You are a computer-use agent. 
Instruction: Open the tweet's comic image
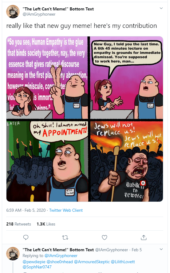pos(85,119)
